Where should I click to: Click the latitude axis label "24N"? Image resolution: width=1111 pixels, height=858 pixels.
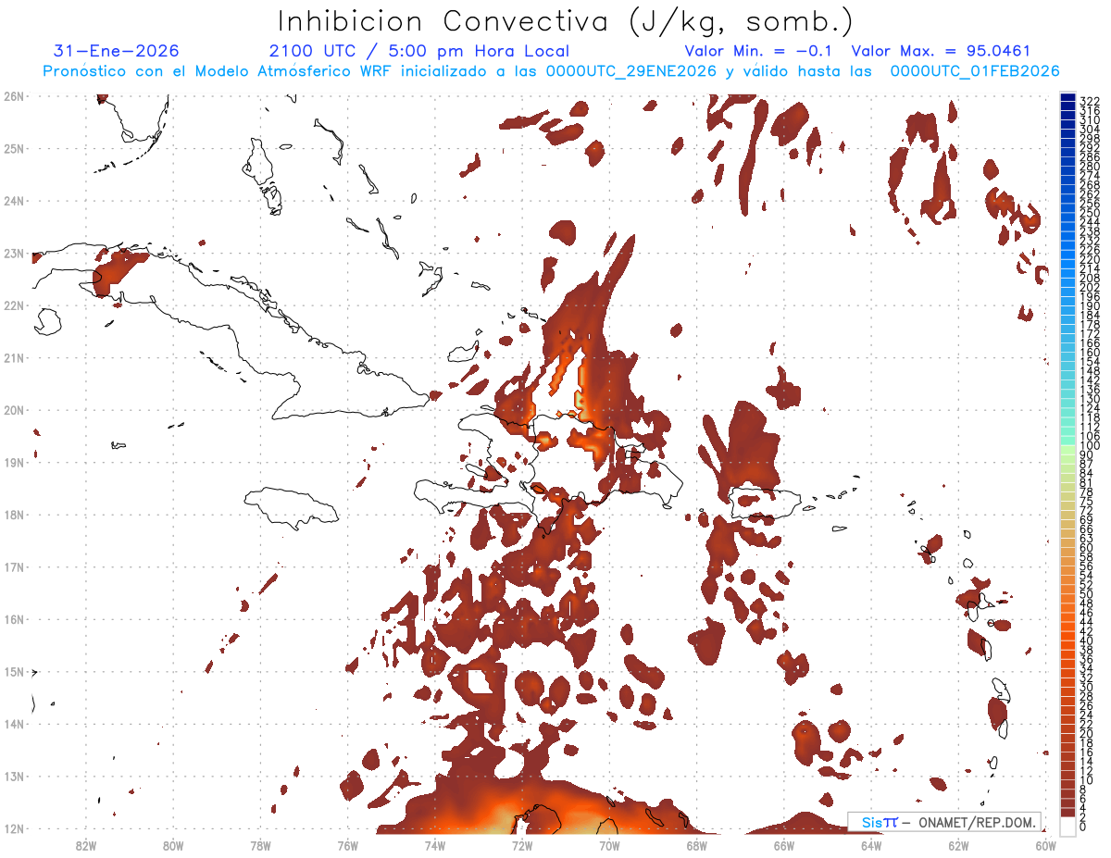(14, 200)
